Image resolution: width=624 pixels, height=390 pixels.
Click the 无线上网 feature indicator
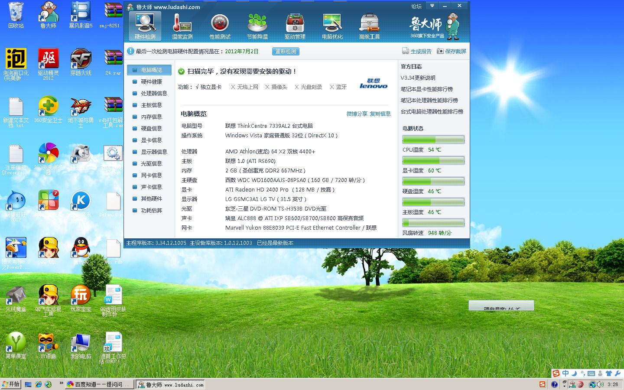point(244,87)
